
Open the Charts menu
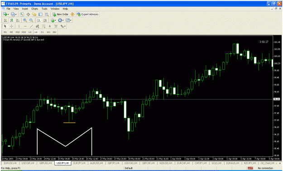[x=35, y=9]
